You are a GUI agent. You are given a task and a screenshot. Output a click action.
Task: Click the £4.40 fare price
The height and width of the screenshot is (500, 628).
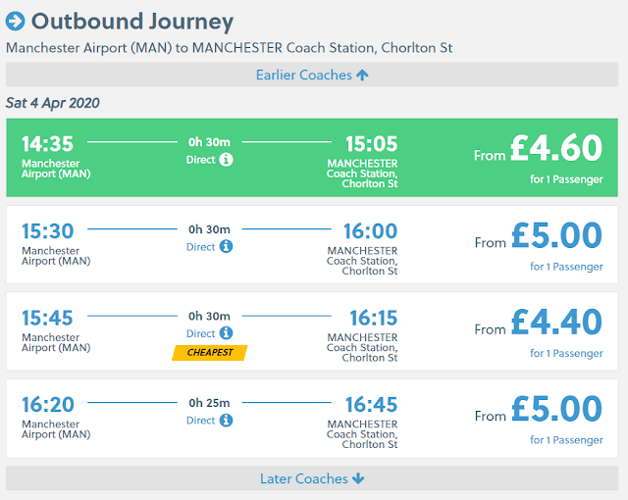(556, 324)
